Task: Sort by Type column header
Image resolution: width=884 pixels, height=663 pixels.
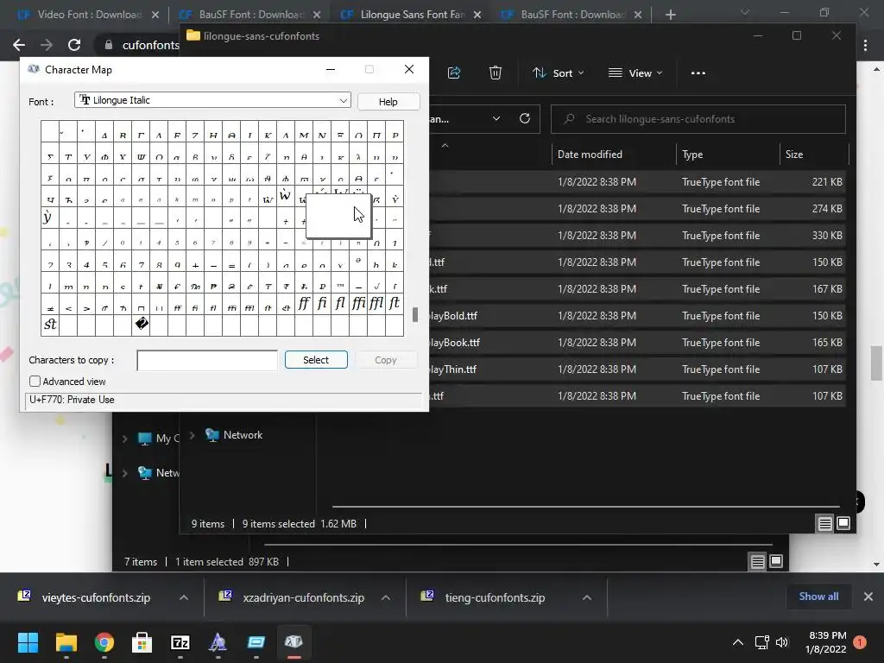Action: pos(692,155)
